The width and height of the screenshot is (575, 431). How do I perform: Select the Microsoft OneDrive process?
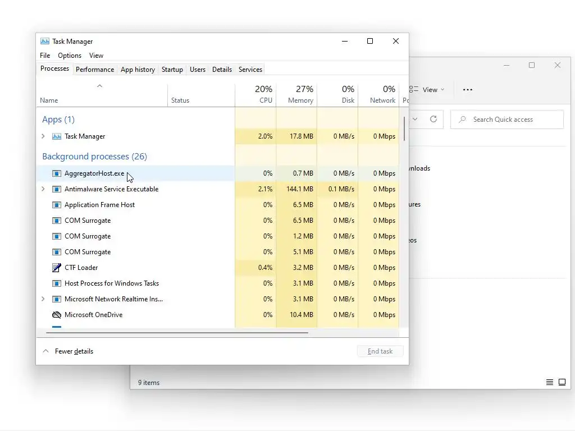pyautogui.click(x=217, y=315)
